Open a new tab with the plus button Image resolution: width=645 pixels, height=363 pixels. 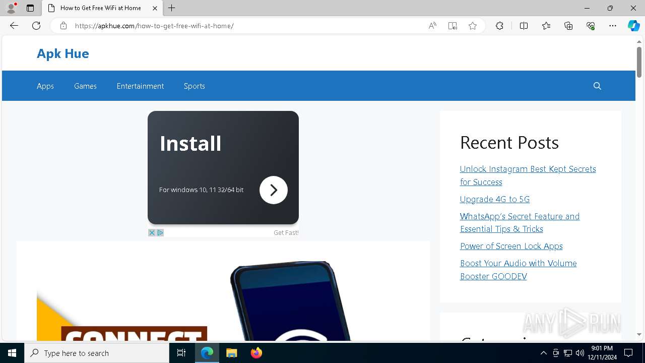(172, 8)
